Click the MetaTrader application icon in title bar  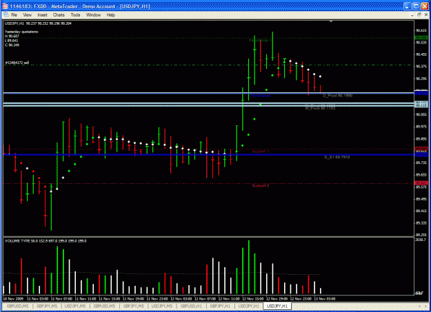[x=5, y=6]
